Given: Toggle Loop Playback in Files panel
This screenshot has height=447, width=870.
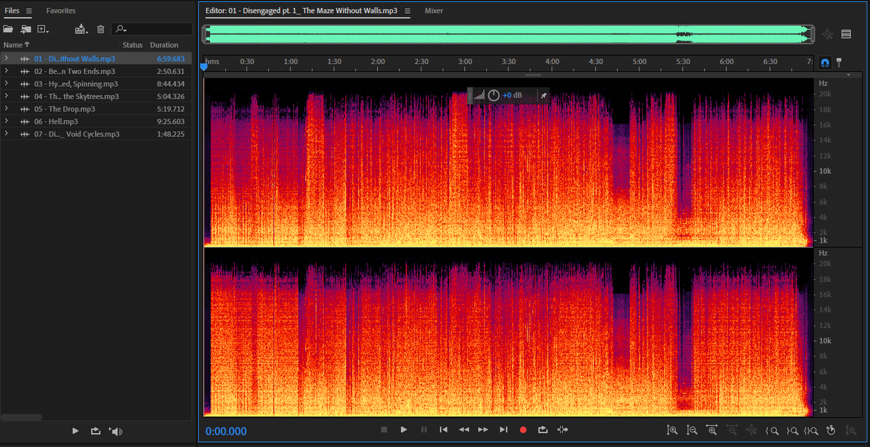Looking at the screenshot, I should click(x=95, y=431).
